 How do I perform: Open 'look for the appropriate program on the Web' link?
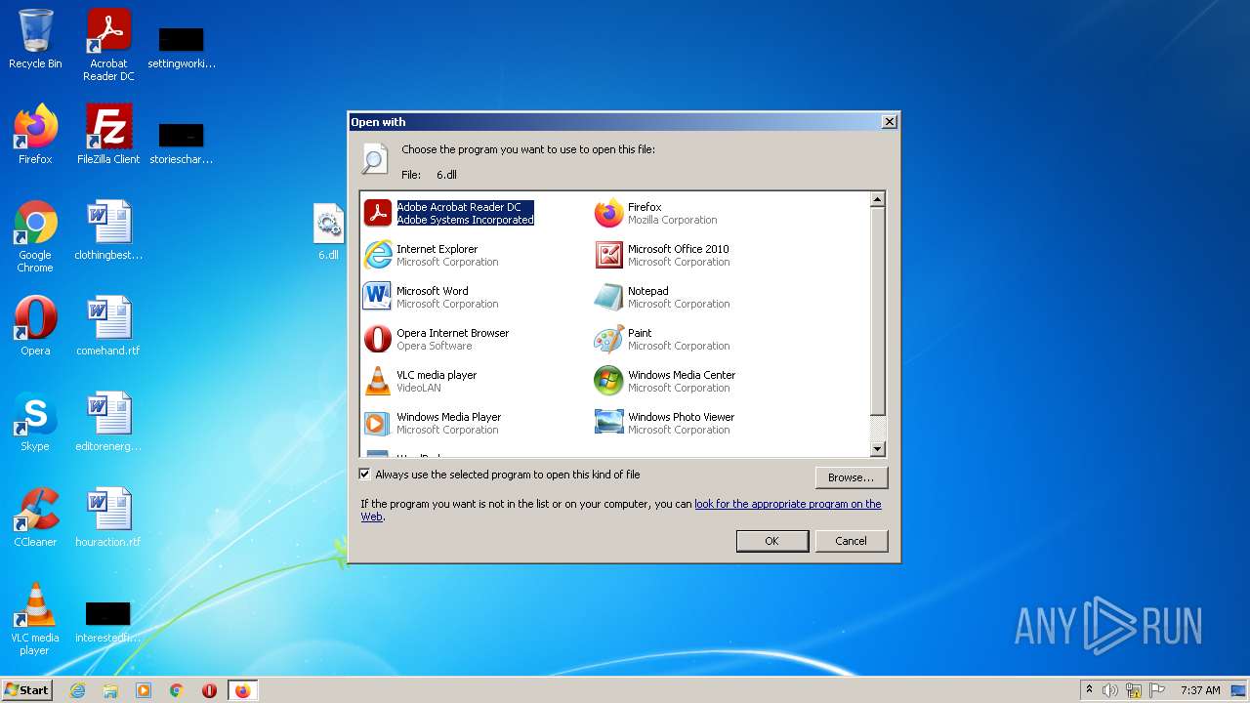click(787, 504)
